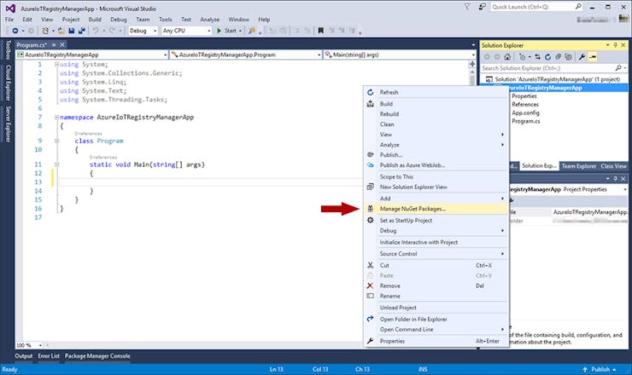Click Publish in the status bar
Viewport: 632px width, 375px height.
pos(599,369)
